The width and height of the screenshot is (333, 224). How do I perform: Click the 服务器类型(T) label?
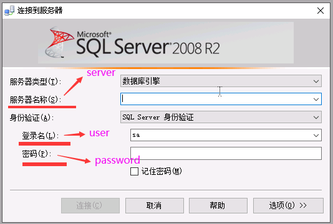(x=36, y=82)
